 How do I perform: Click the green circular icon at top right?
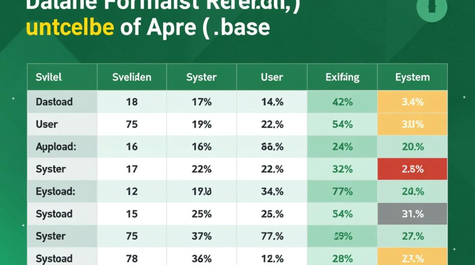click(x=432, y=8)
